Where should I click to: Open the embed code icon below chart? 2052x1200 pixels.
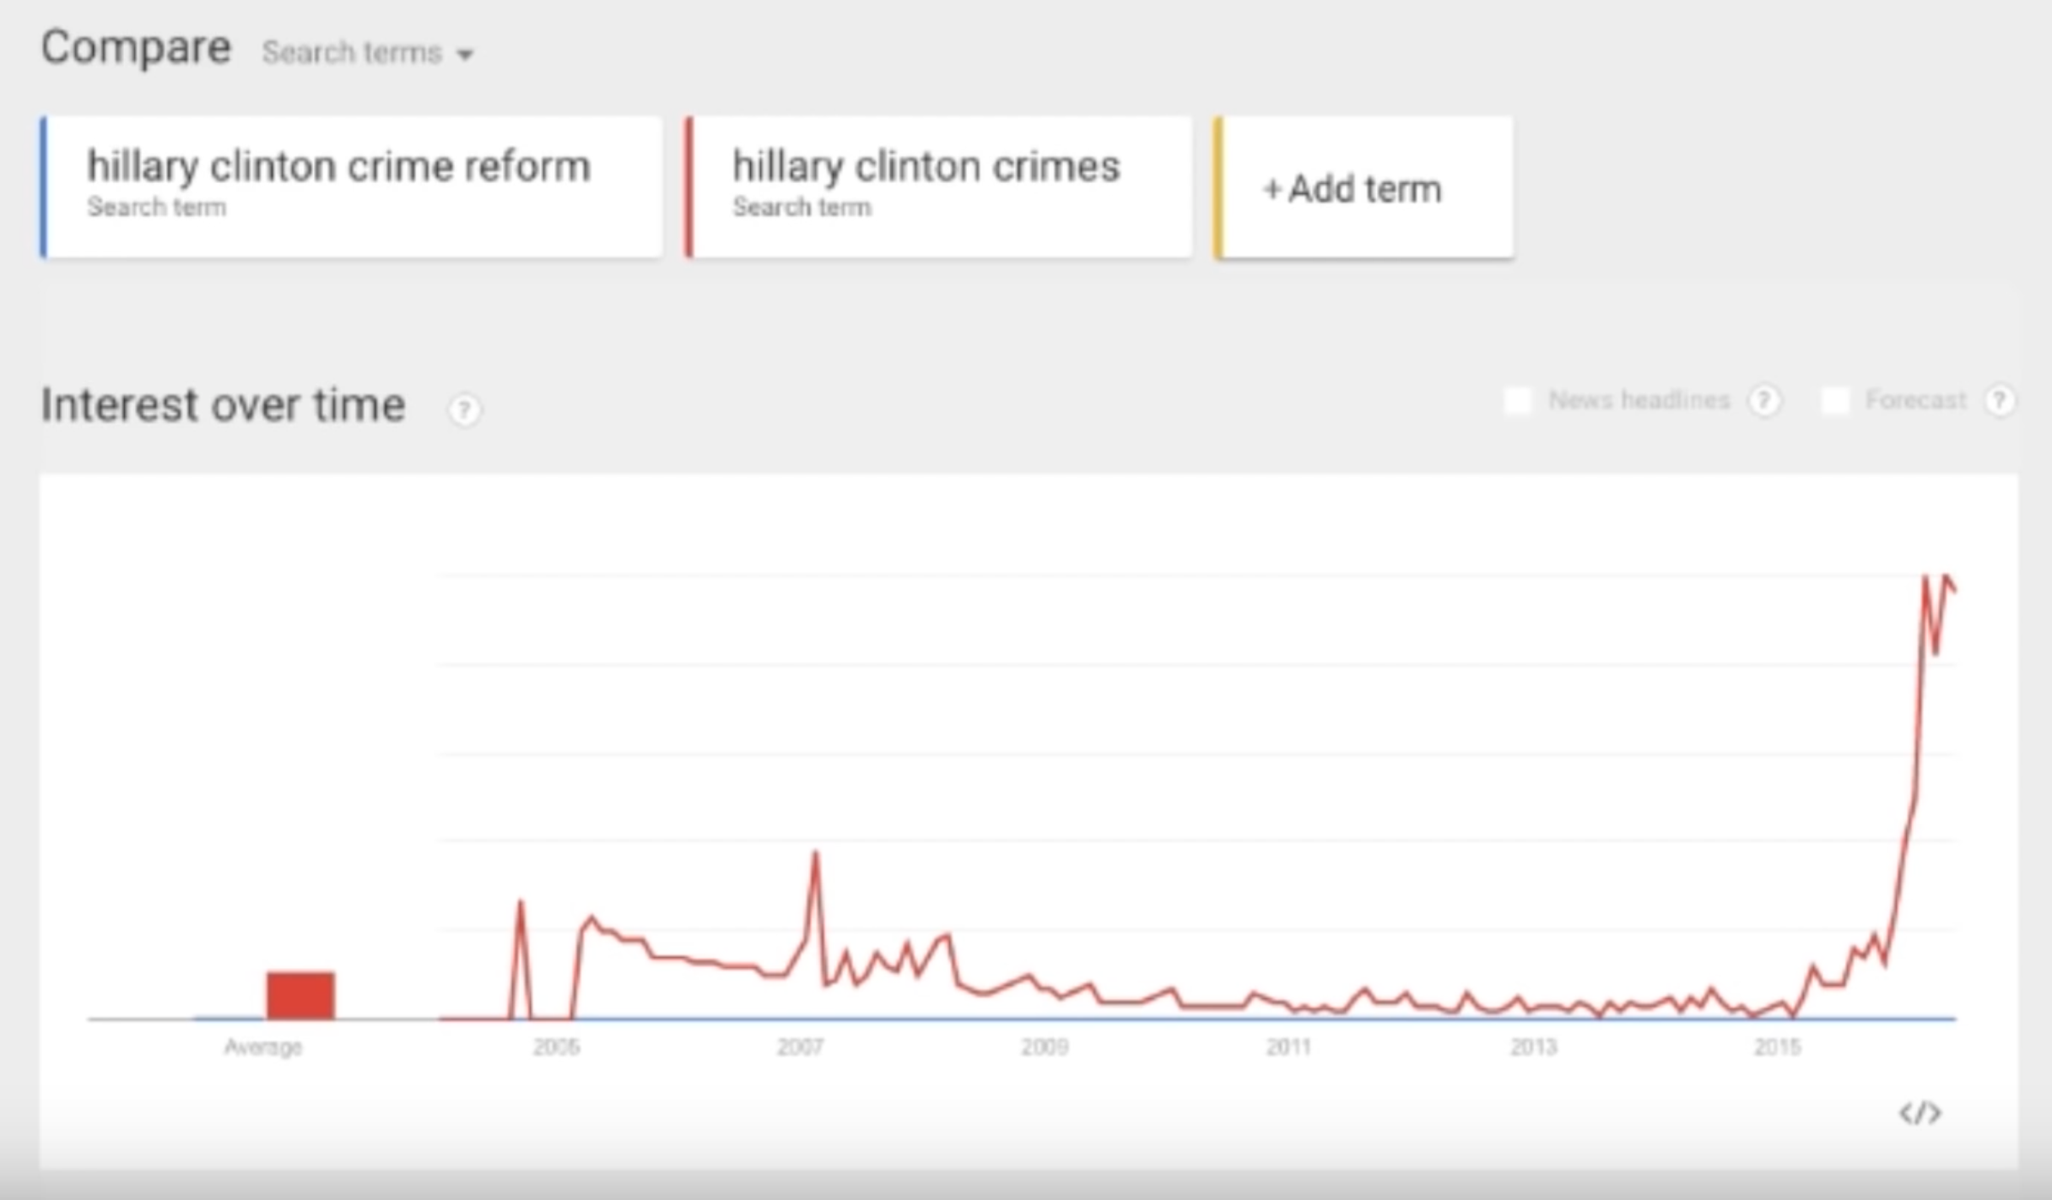click(1920, 1113)
